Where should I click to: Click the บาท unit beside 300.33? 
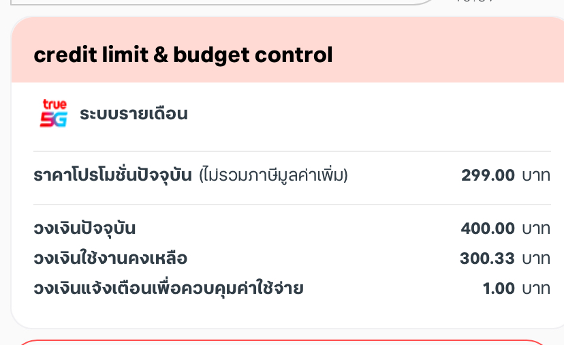(x=536, y=258)
